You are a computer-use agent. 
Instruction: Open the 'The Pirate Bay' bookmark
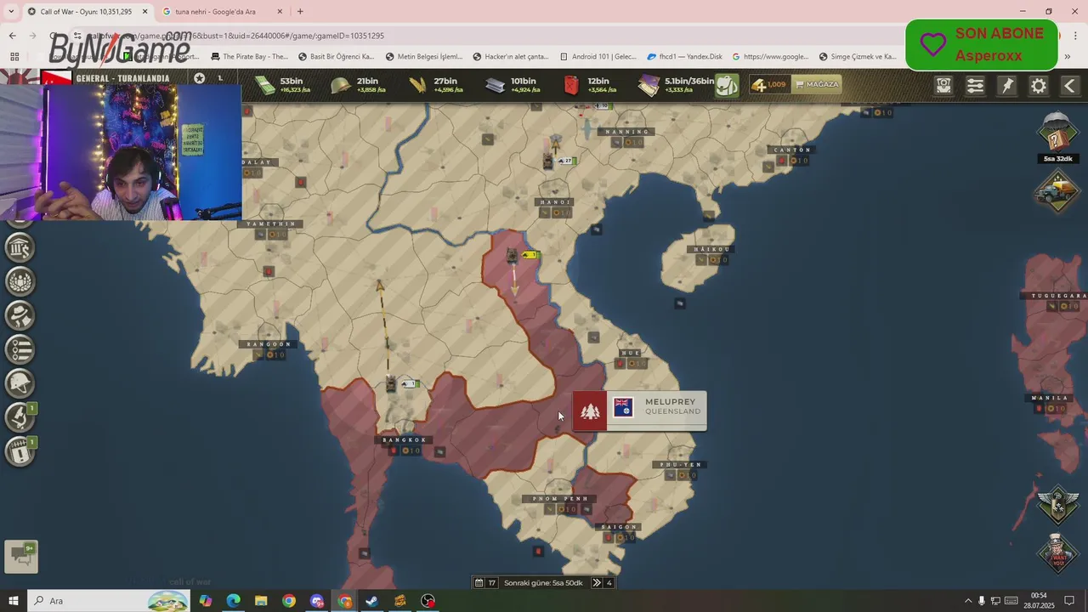point(249,57)
